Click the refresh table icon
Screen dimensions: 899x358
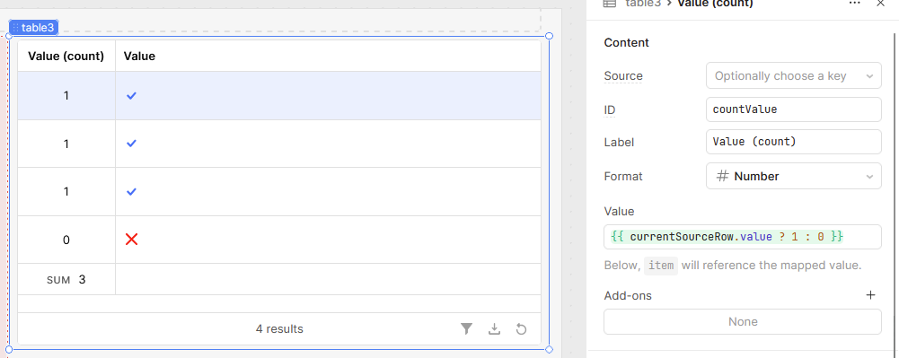click(521, 328)
